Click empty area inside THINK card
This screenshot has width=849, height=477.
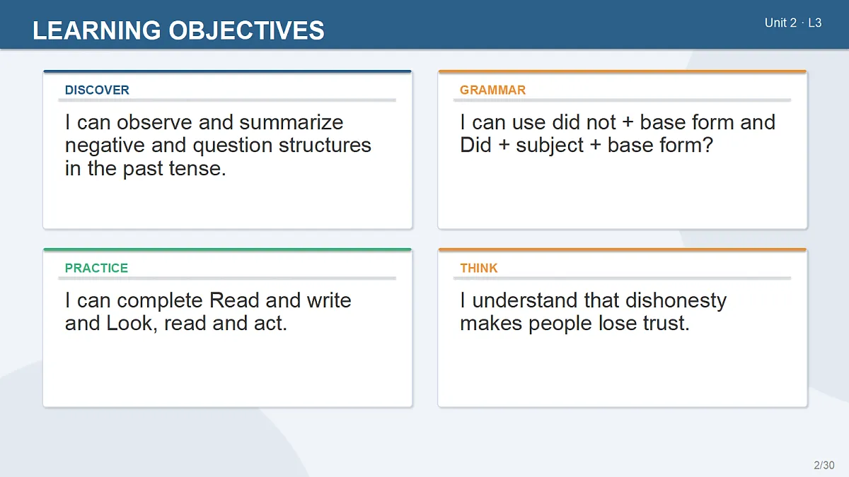(623, 371)
